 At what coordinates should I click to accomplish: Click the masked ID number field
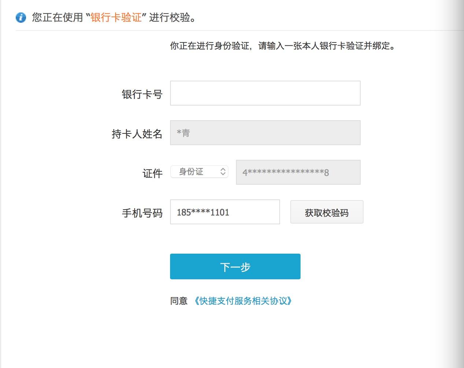[298, 172]
